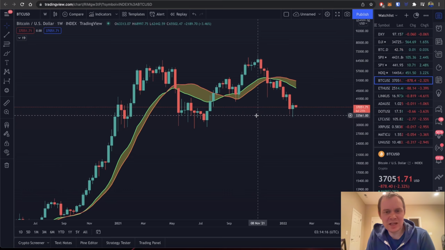Select the Measure ruler tool
The image size is (445, 250).
[7, 103]
